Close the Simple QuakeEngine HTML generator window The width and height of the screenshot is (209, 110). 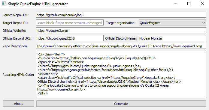(203, 4)
